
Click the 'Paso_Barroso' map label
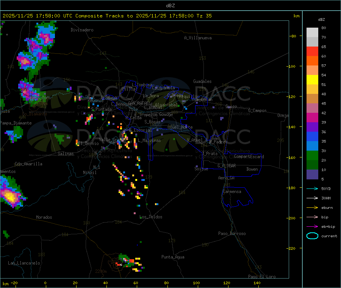tap(232, 234)
